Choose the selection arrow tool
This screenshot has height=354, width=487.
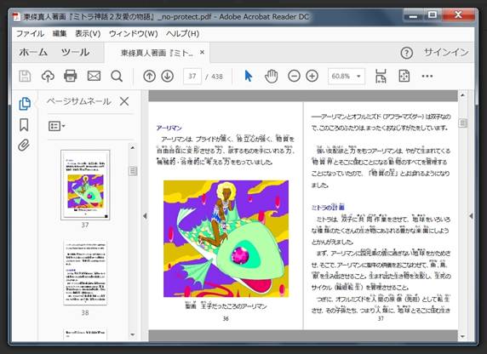coord(249,76)
